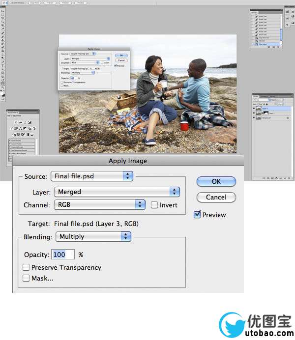Click Actual Pixels button in options bar
295x340 pixels.
tap(34, 3)
